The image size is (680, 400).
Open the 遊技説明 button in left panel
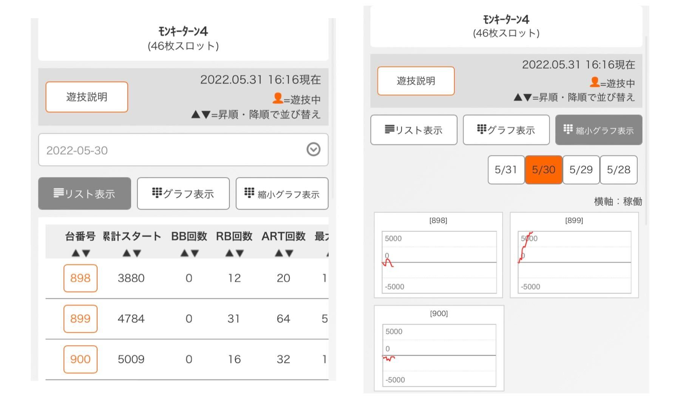coord(87,97)
